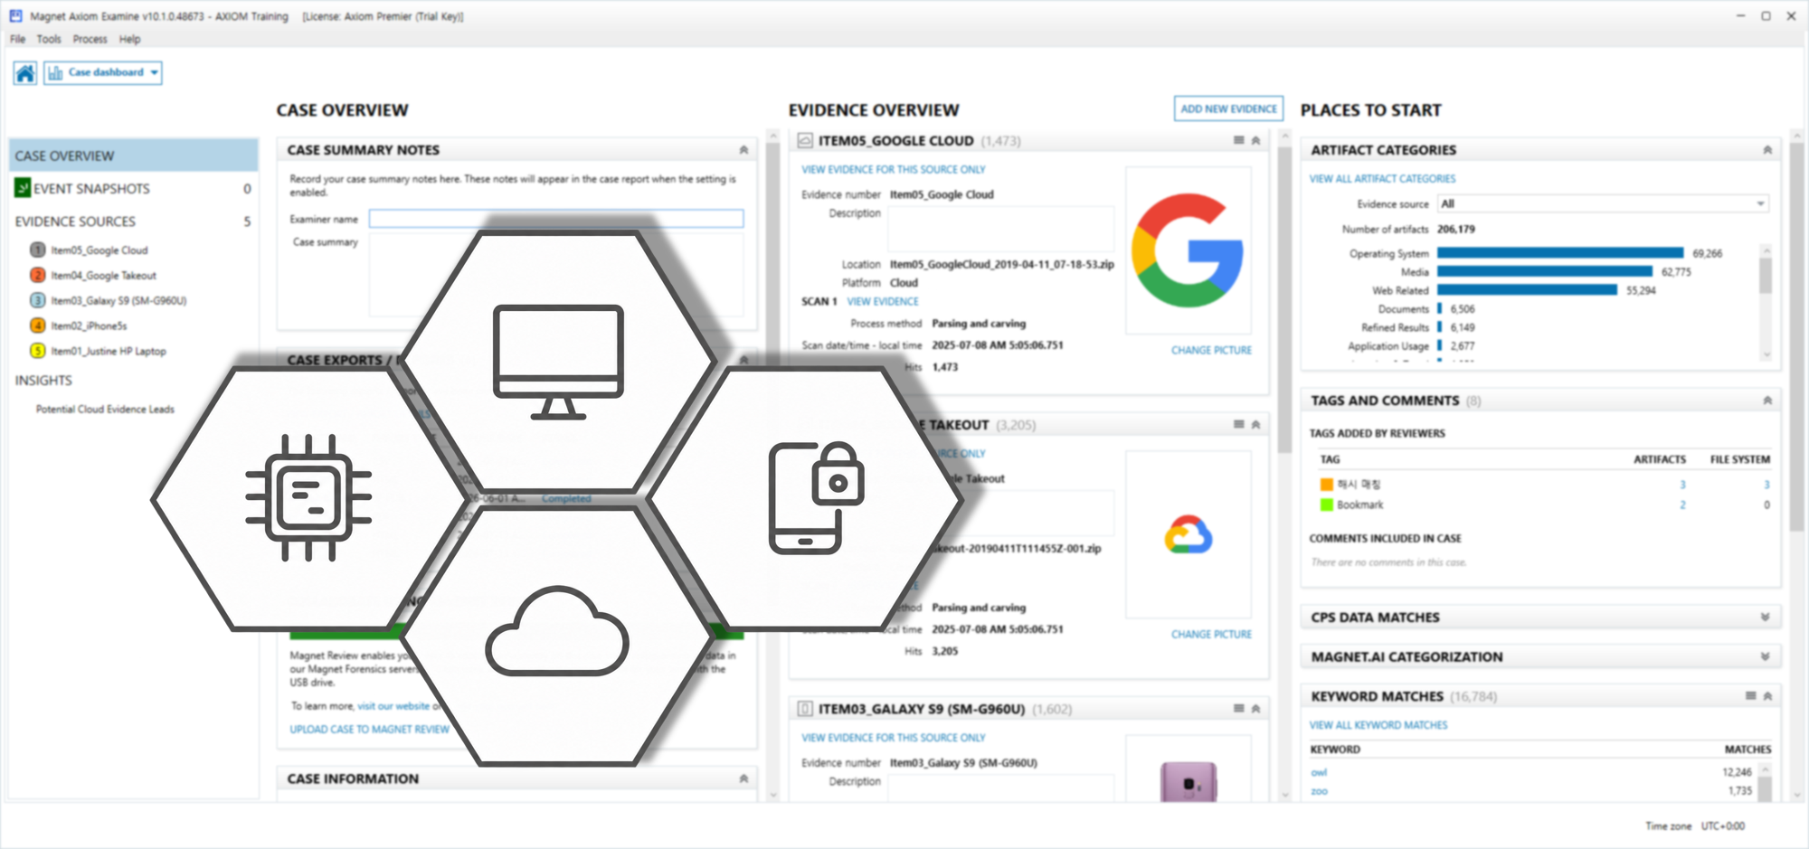
Task: Click CHANGE PICTURE under the Takeout cloud logo
Action: pyautogui.click(x=1211, y=635)
